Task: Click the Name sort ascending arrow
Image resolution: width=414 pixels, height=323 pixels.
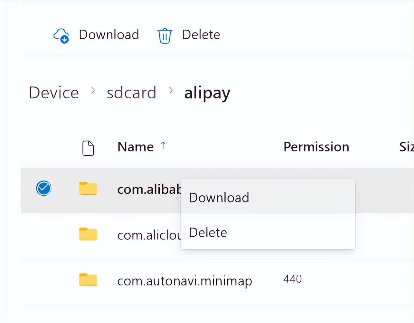Action: click(x=163, y=146)
